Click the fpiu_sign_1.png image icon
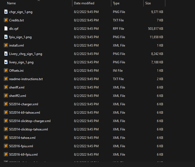 [6, 37]
